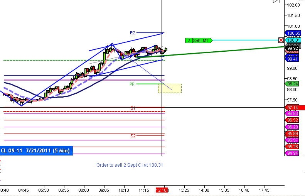Click the 10:10 time axis label
Image resolution: width=305 pixels, height=196 pixels.
[124, 190]
